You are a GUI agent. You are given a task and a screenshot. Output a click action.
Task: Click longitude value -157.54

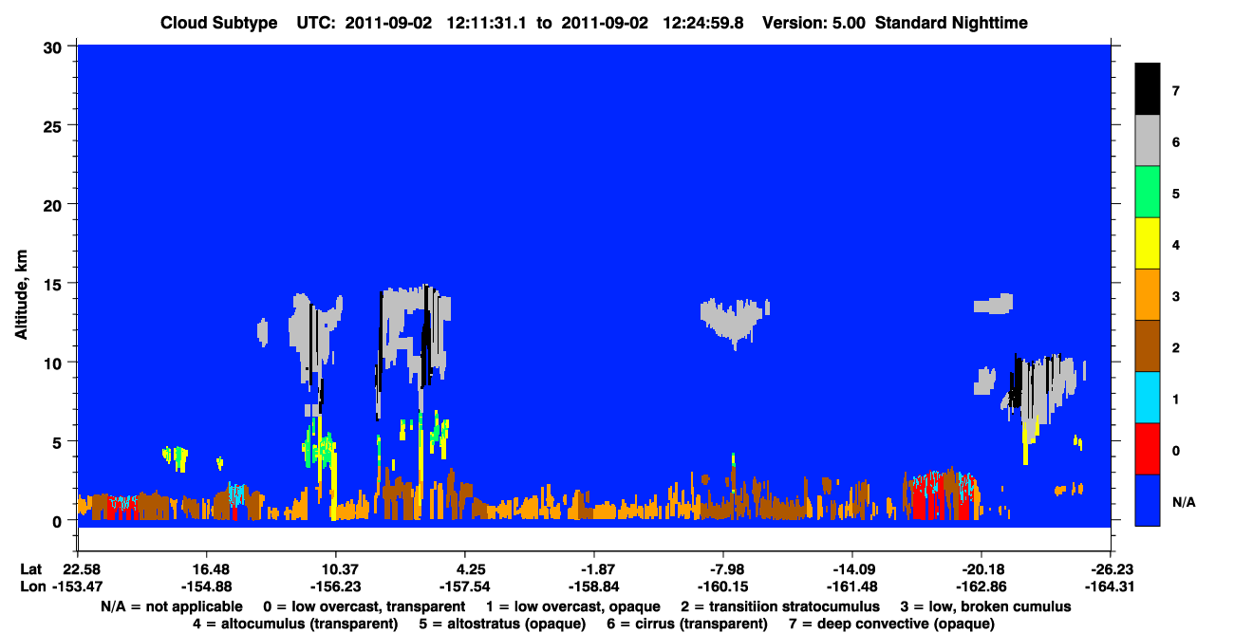(464, 586)
